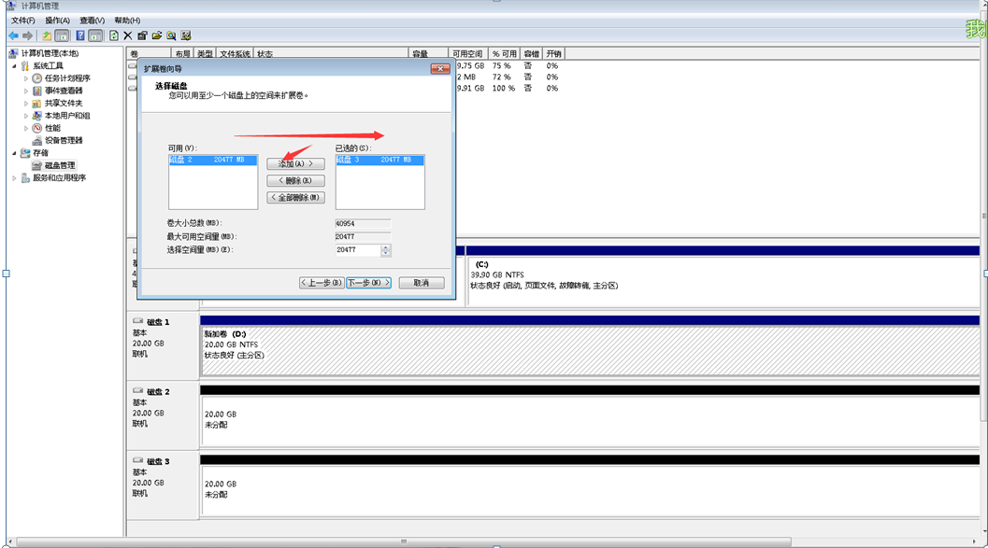Viewport: 988px width, 548px height.
Task: Collapse the 存储 tree node
Action: coord(14,153)
